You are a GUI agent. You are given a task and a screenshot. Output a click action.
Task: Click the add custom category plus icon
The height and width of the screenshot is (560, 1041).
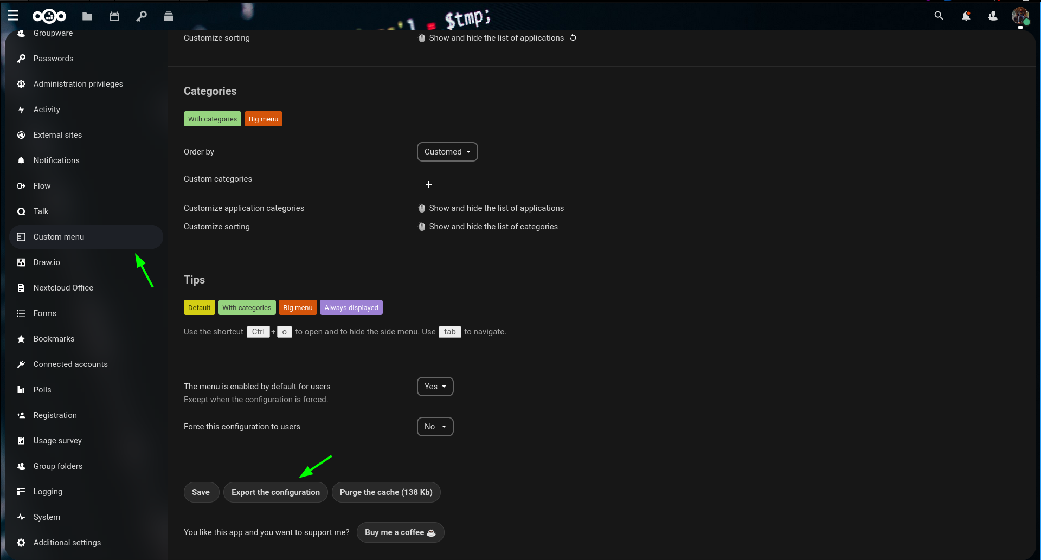click(428, 184)
